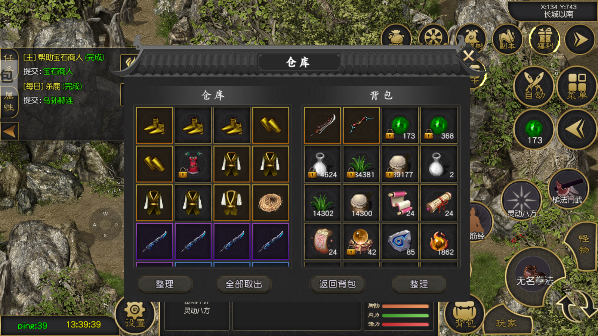
Task: Close the 仓库 warehouse window
Action: 468,56
